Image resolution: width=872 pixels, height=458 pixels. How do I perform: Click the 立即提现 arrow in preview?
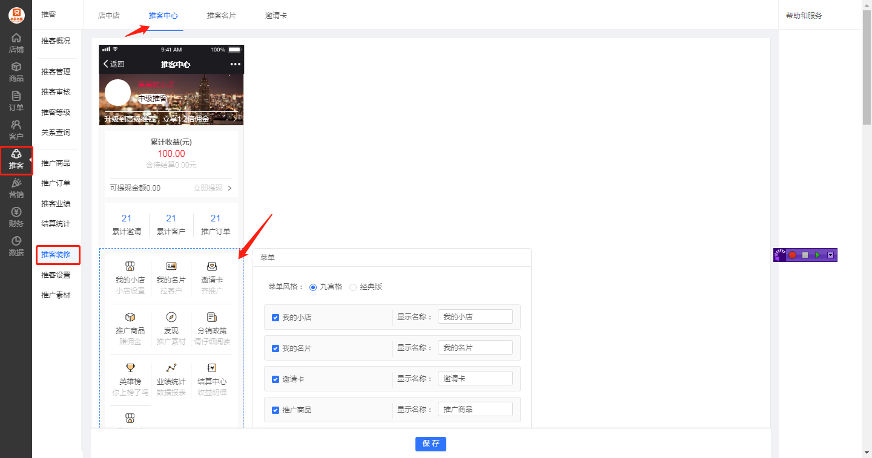click(x=230, y=188)
